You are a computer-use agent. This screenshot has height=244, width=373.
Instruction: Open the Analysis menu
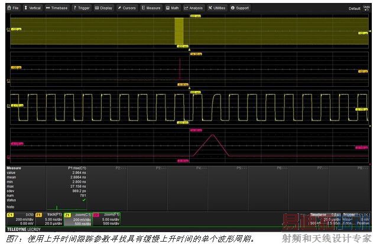193,8
